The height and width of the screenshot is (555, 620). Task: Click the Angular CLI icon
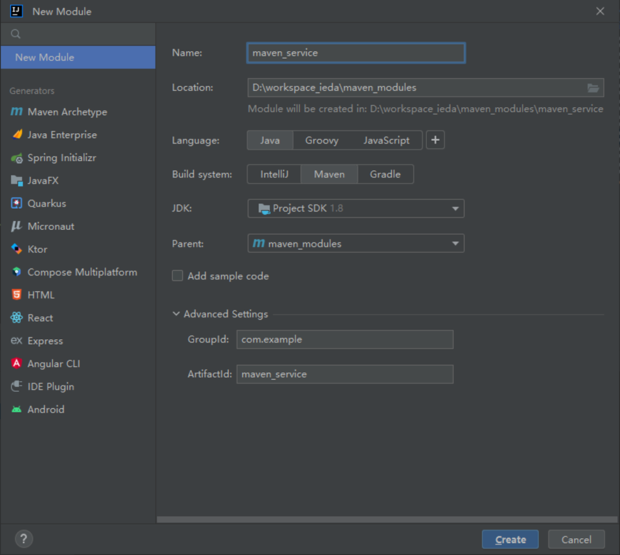[x=17, y=363]
